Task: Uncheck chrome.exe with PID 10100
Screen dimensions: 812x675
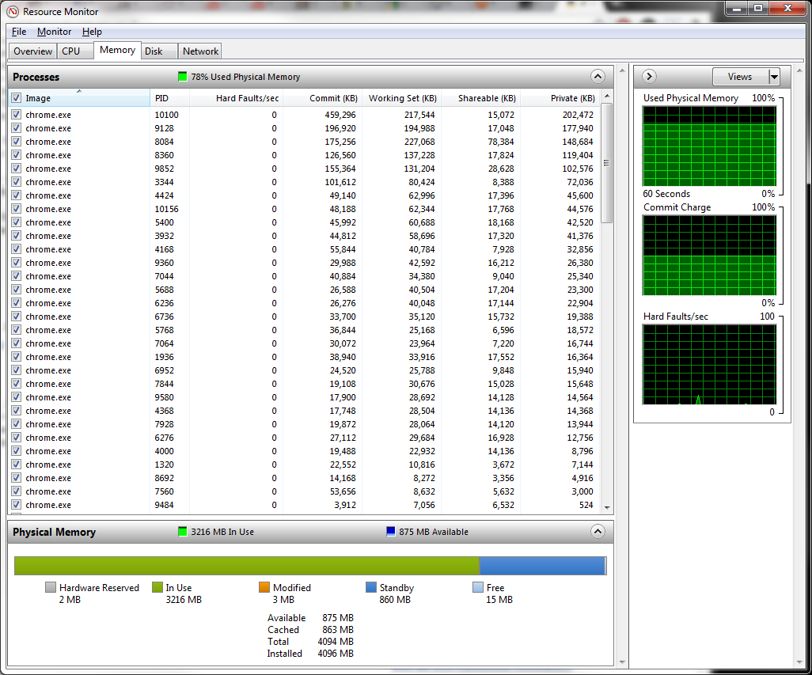Action: pyautogui.click(x=17, y=115)
